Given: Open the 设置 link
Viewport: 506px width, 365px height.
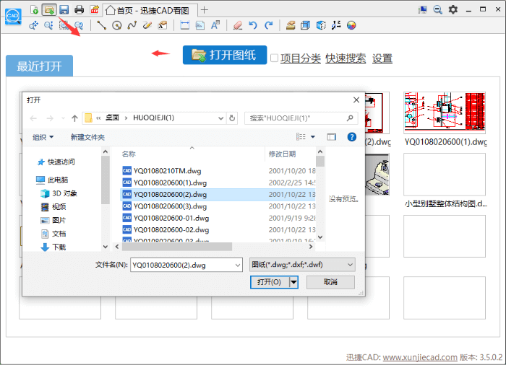Looking at the screenshot, I should (382, 58).
